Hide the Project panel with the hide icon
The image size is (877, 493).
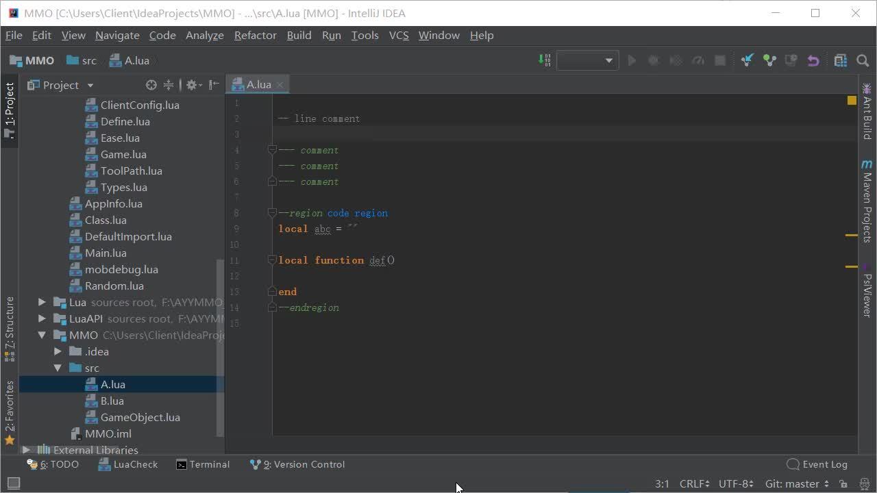click(x=214, y=85)
